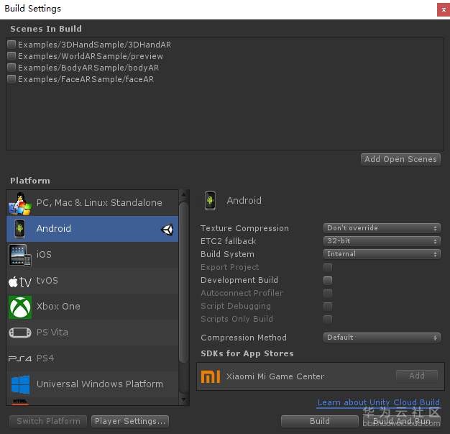Open the Learn about Unity Cloud Build link
The width and height of the screenshot is (450, 434).
coord(379,402)
